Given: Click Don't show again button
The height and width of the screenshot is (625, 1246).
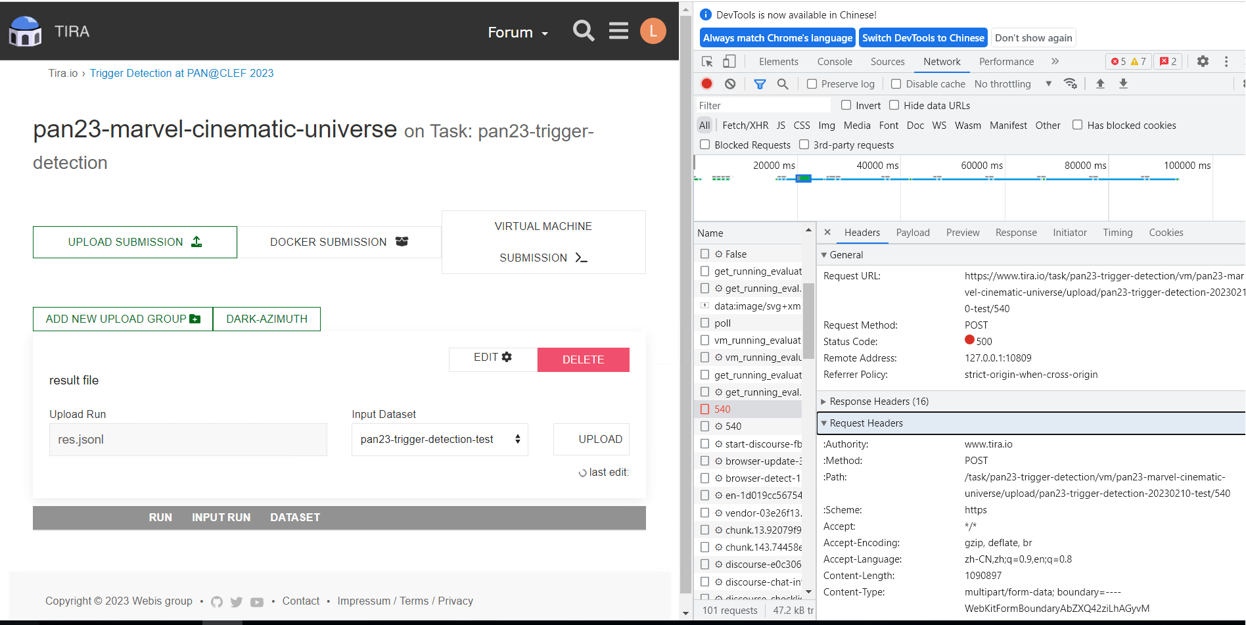Looking at the screenshot, I should click(1033, 37).
